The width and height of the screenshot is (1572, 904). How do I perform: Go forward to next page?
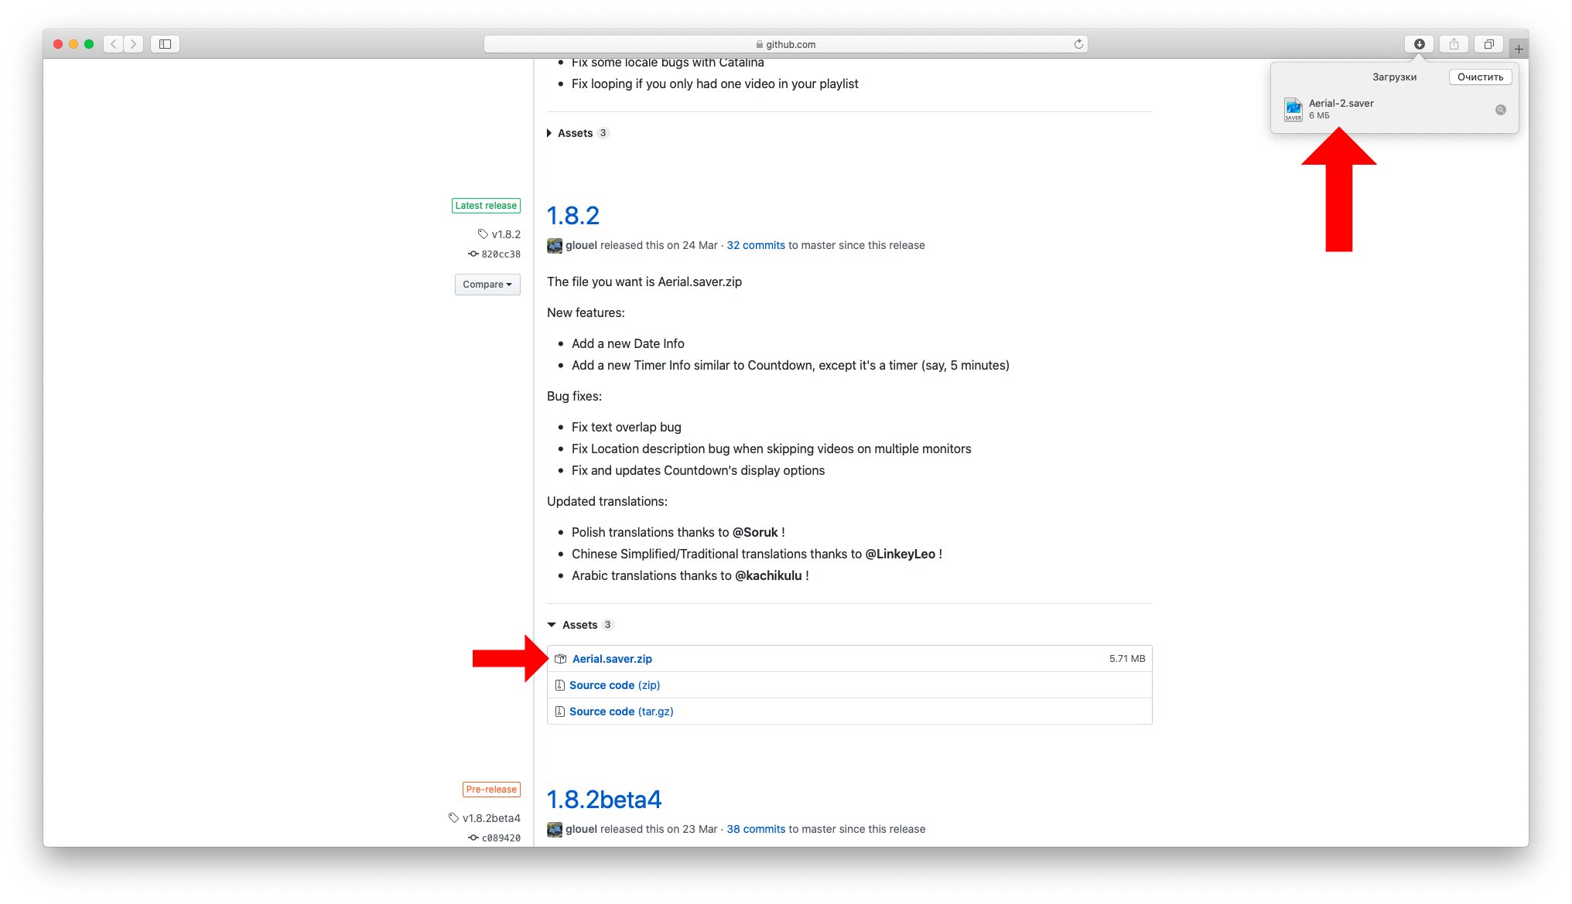[x=133, y=44]
